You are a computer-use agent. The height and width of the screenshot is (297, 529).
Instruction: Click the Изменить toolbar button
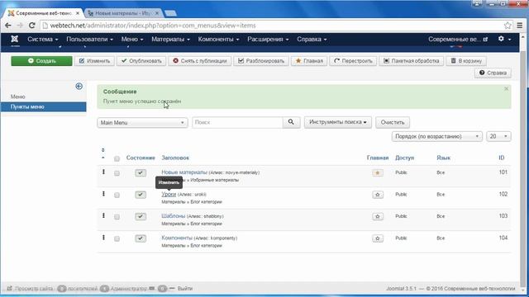[94, 61]
